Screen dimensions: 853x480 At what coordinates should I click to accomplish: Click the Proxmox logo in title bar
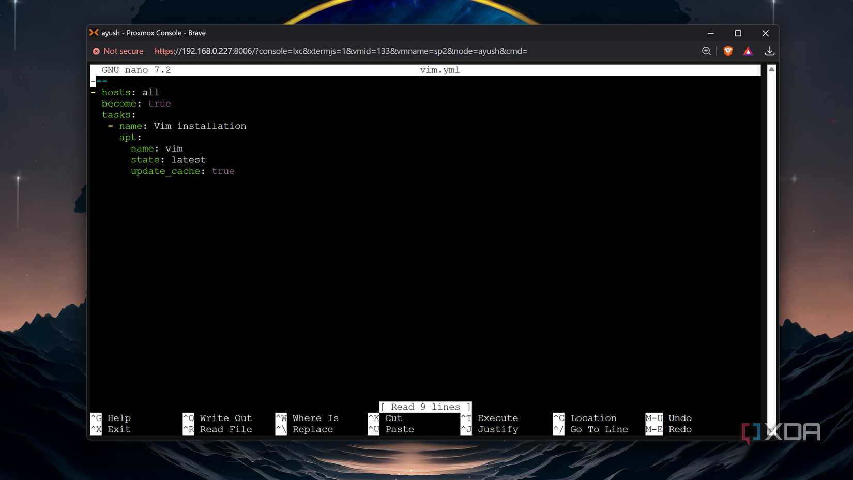pyautogui.click(x=94, y=33)
